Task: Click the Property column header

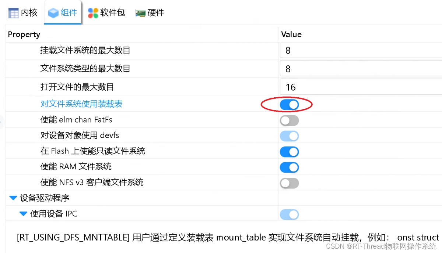Action: (24, 34)
